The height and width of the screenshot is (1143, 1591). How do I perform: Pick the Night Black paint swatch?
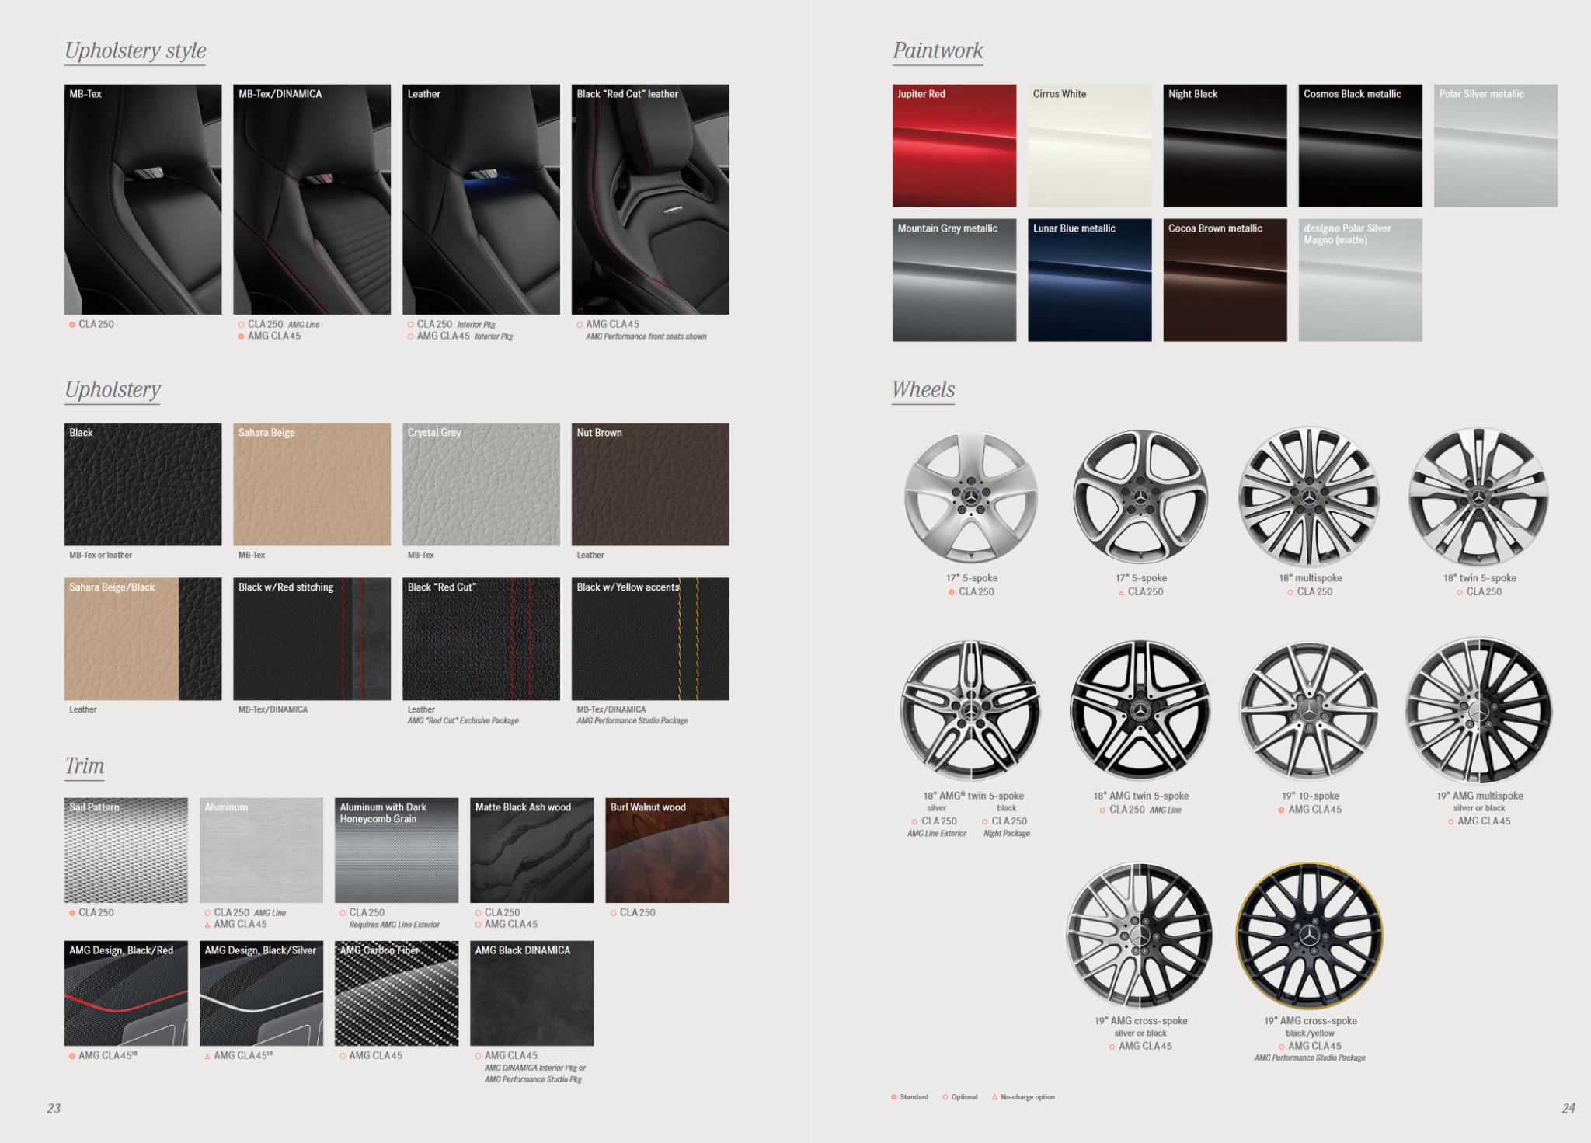1224,146
